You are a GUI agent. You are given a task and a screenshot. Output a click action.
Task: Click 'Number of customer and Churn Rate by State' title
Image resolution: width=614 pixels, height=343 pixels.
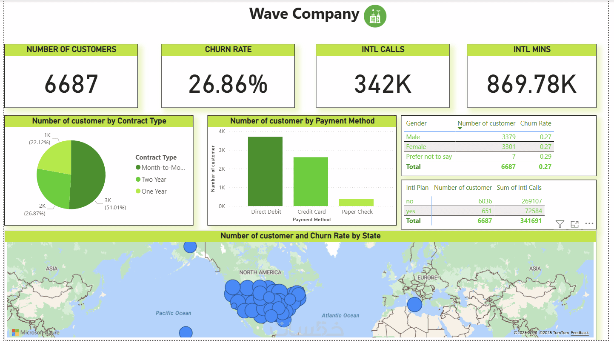[x=300, y=236]
